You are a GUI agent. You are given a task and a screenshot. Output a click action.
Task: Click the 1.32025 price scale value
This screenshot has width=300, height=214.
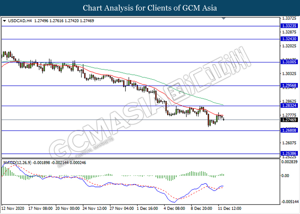[x=289, y=46]
